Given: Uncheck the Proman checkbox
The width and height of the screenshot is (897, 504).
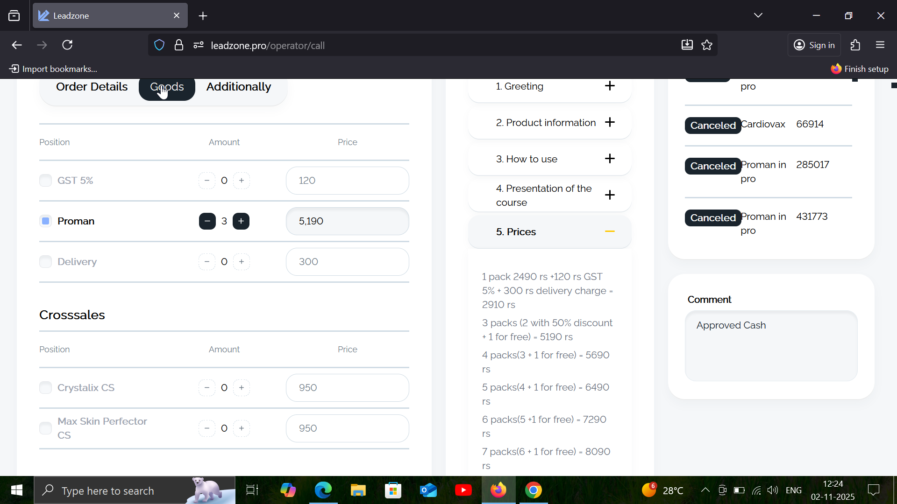Looking at the screenshot, I should point(45,221).
